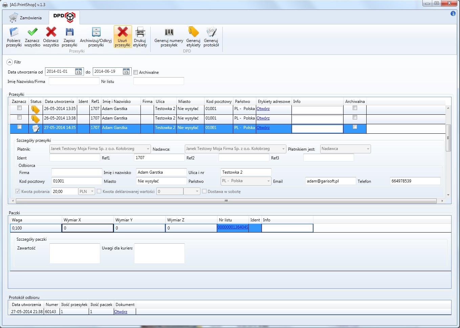460x328 pixels.
Task: Click status tag icon of 26-05-2014 13:38 row
Action: point(35,119)
